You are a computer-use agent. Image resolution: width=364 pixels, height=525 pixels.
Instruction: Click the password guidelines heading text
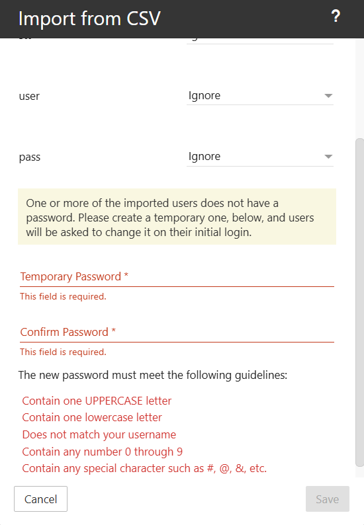[x=153, y=376]
